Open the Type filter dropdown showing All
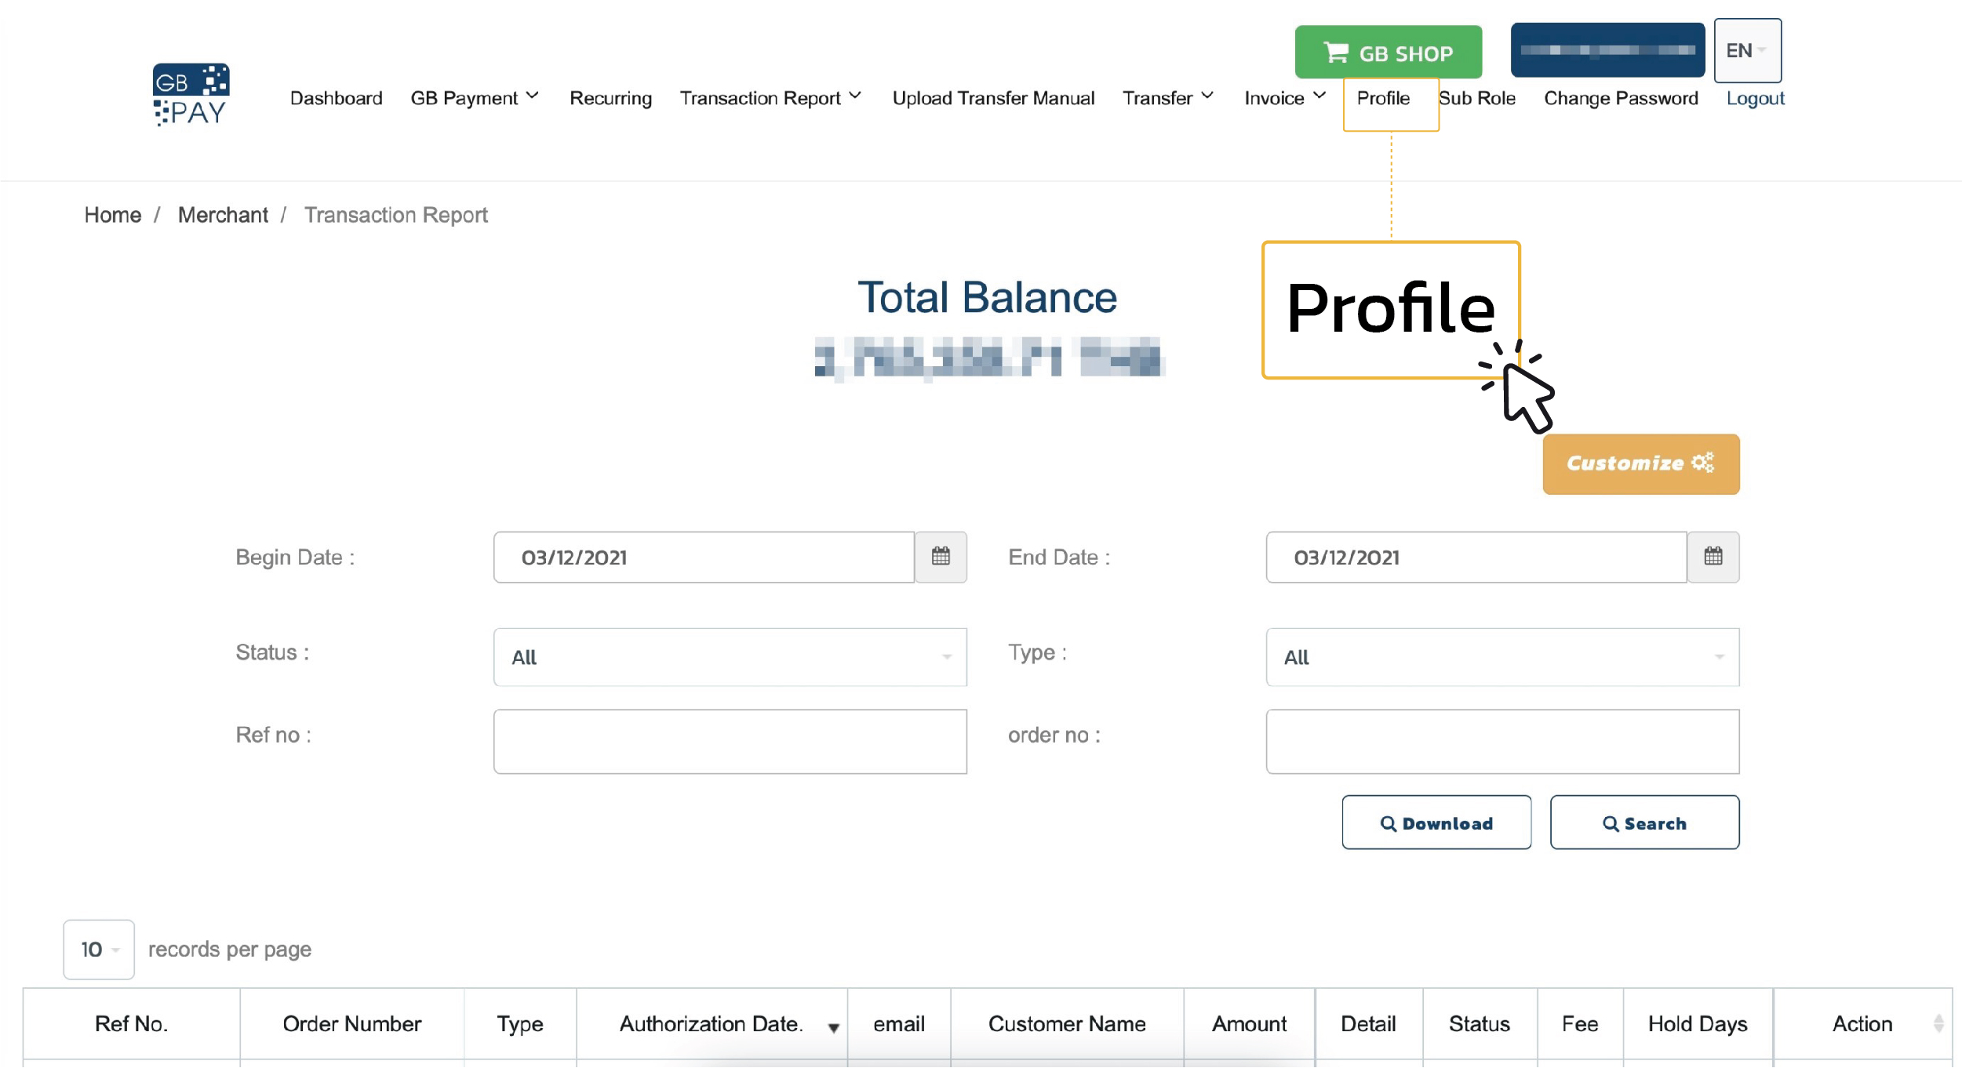1962x1068 pixels. (x=1501, y=657)
